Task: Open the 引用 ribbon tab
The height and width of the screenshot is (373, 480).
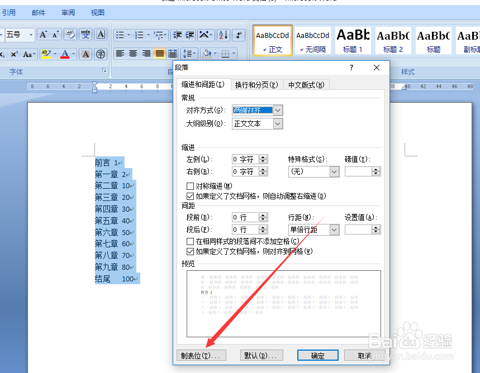Action: tap(8, 12)
